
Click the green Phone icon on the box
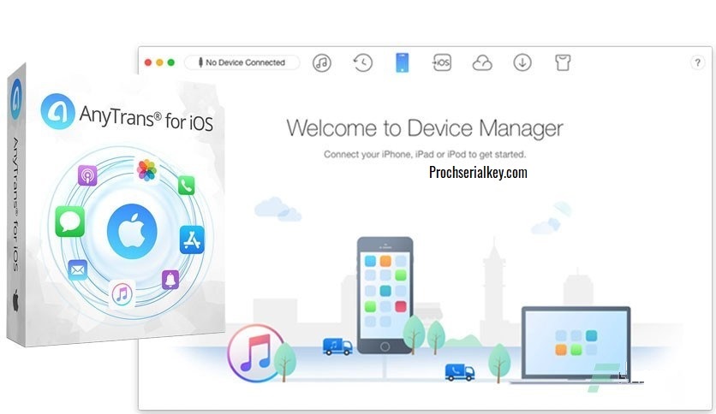pos(187,185)
